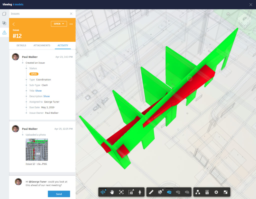
Task: Click the 6 models link
Action: pyautogui.click(x=18, y=4)
